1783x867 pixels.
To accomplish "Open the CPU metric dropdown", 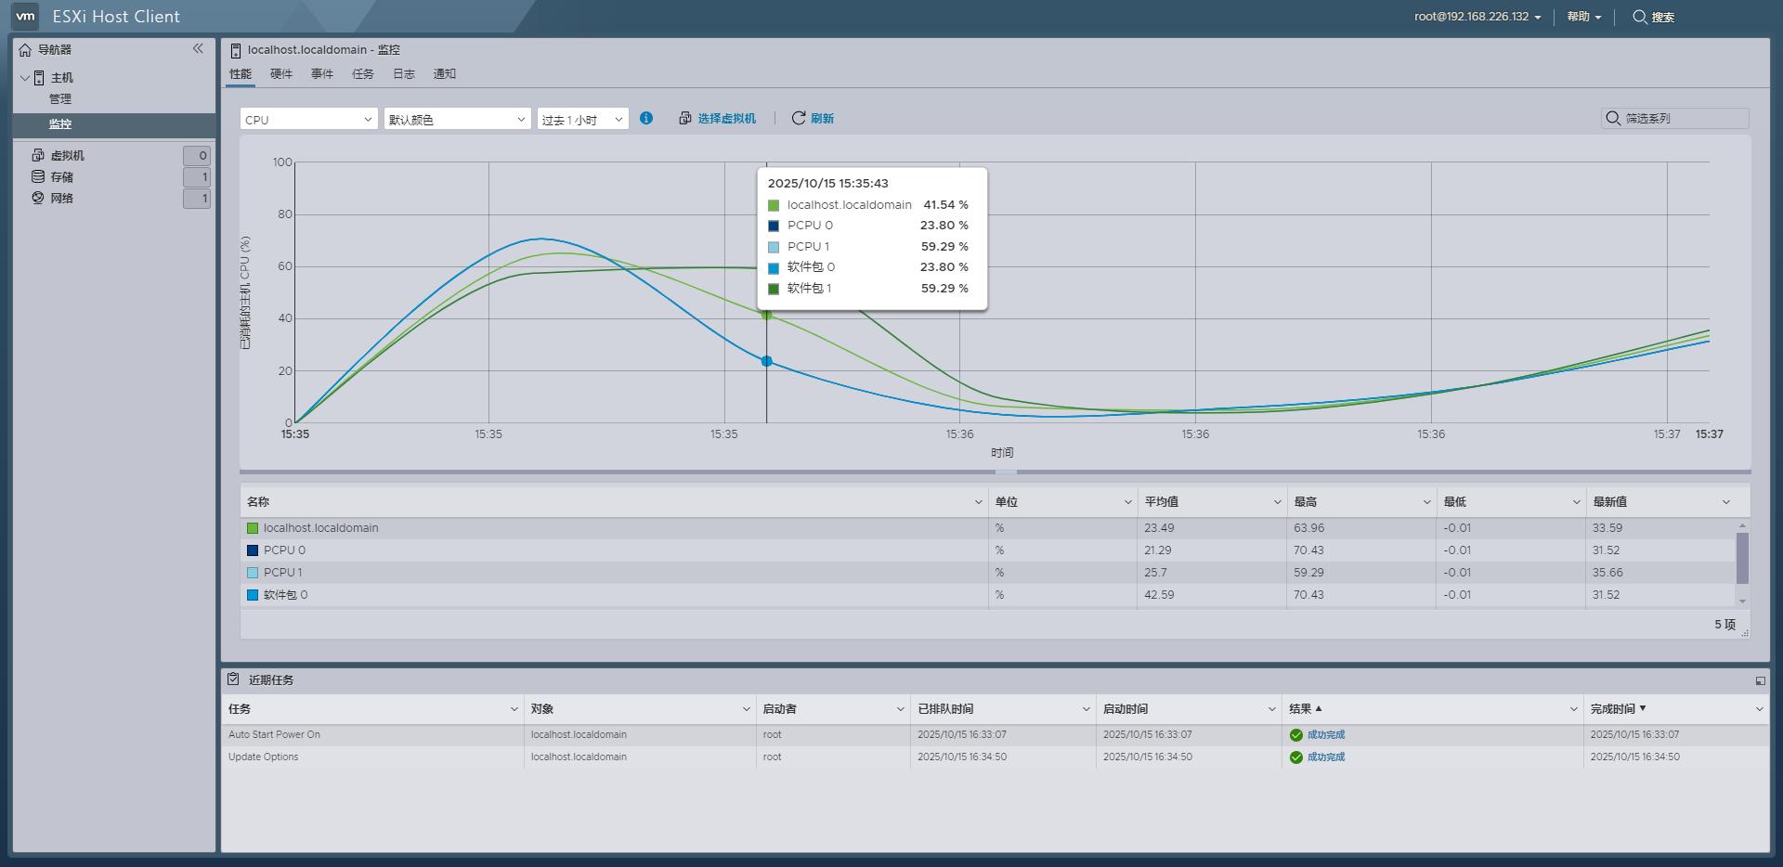I will pyautogui.click(x=307, y=118).
